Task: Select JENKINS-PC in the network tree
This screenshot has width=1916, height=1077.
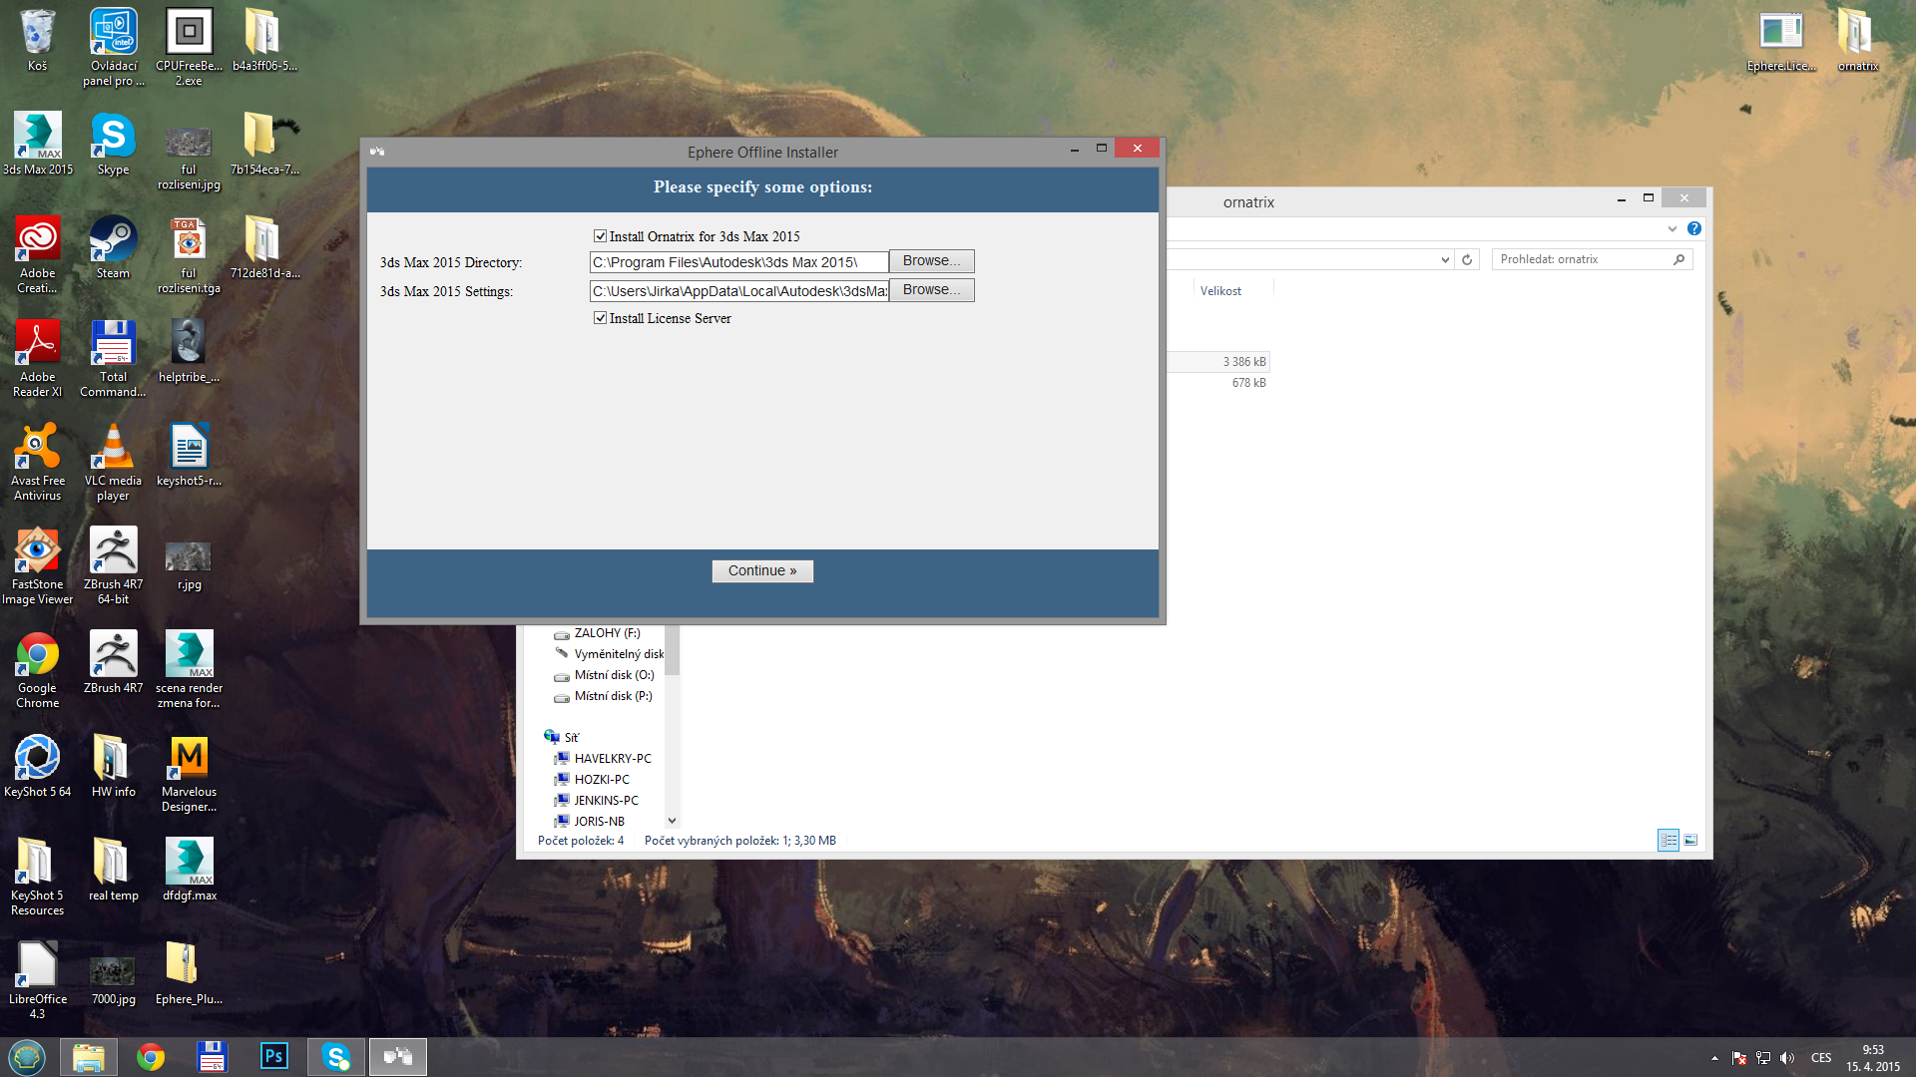Action: click(x=597, y=801)
